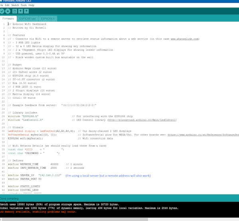The height and width of the screenshot is (221, 239).
Task: Click the 'Arduino Mega clone (11 euros)' line
Action: click(x=32, y=68)
